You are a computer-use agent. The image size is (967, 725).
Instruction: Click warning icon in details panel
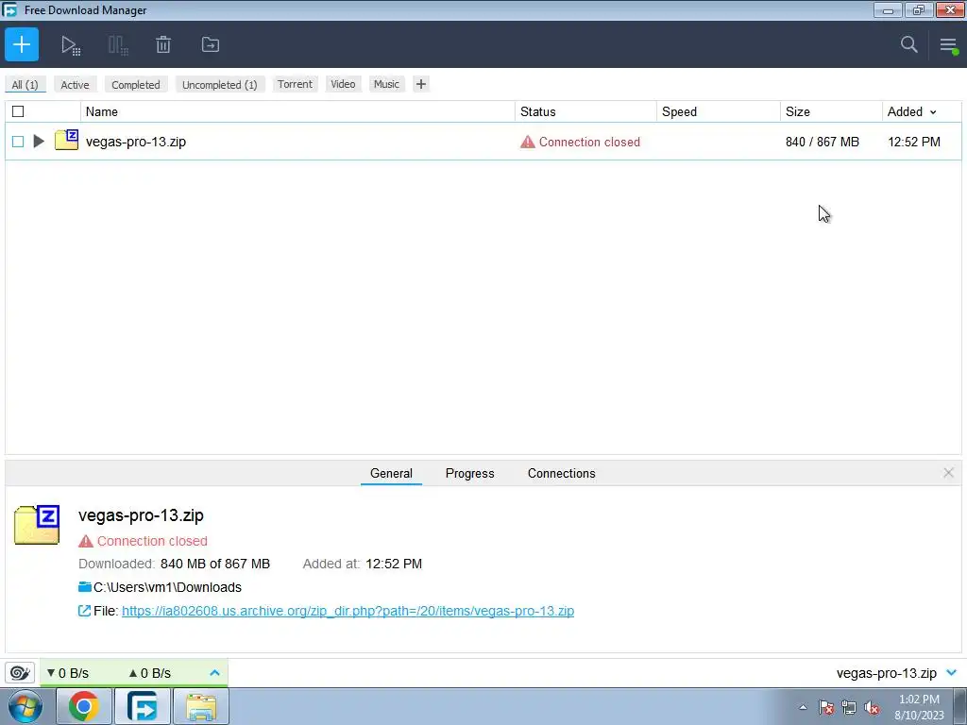[86, 541]
